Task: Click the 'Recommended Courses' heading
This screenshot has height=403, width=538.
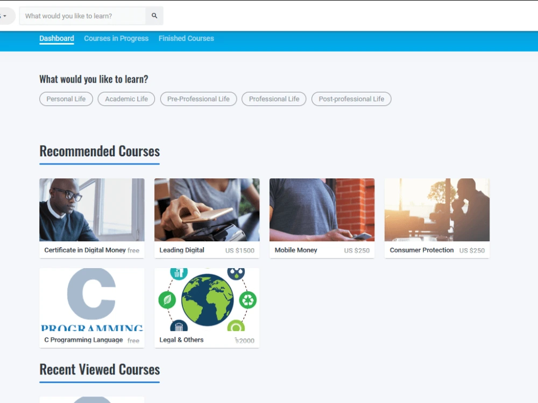Action: click(x=100, y=151)
